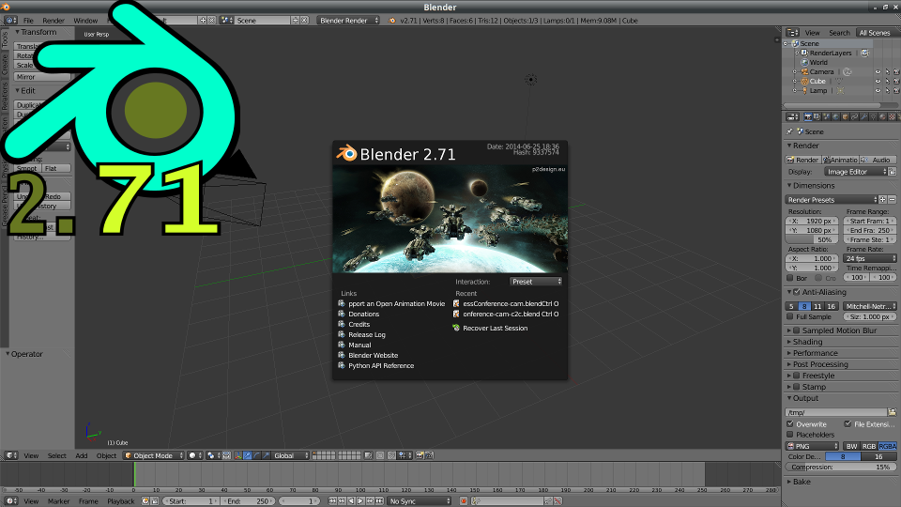Click the Blender logo in splash header
The height and width of the screenshot is (507, 901).
(348, 154)
